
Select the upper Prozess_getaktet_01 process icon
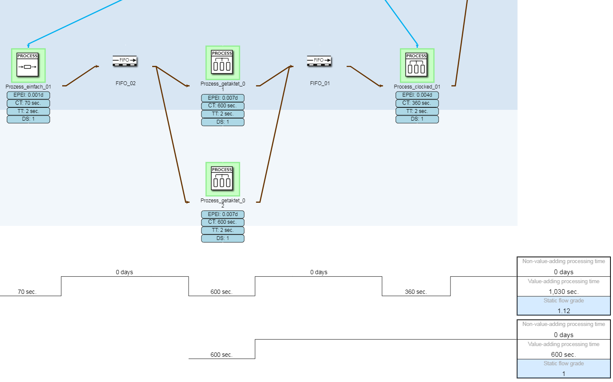coord(222,63)
